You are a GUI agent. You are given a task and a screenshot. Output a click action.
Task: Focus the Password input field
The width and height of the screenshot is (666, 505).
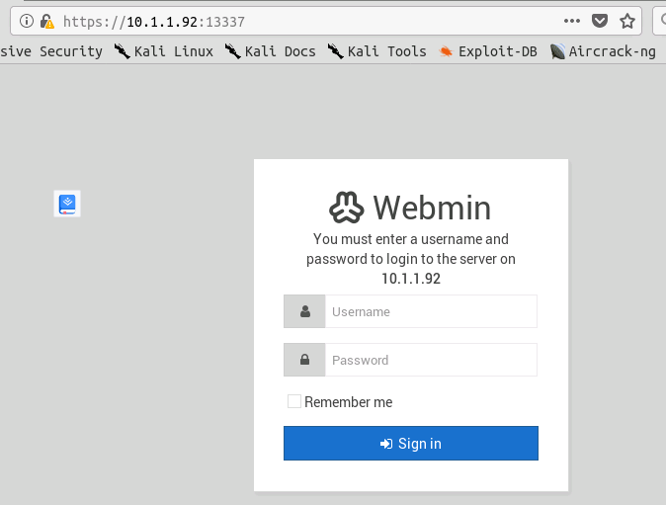pyautogui.click(x=431, y=360)
